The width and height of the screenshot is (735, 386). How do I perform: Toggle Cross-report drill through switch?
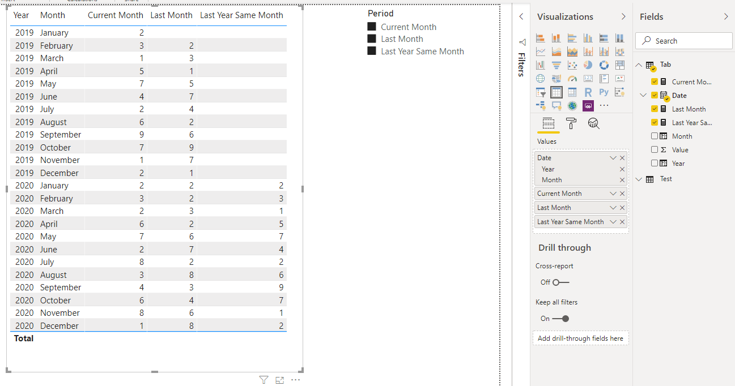coord(561,282)
